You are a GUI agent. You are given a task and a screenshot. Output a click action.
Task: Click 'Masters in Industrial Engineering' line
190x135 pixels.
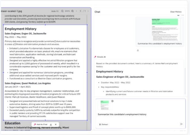(x=37, y=128)
